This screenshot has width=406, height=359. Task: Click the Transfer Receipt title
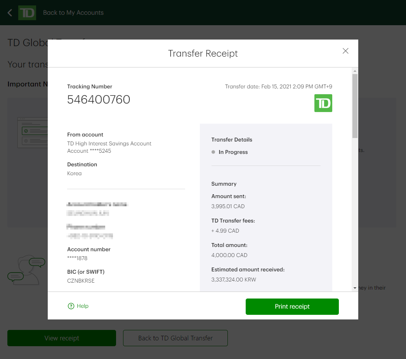203,53
